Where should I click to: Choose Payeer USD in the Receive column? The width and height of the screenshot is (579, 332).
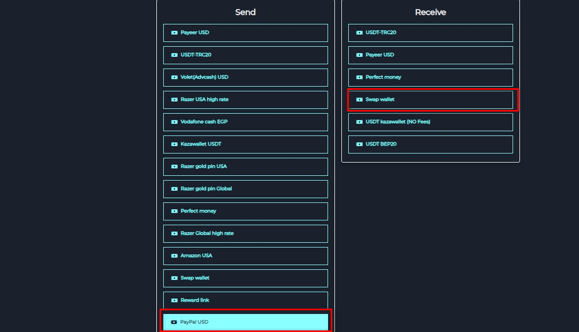coord(430,55)
